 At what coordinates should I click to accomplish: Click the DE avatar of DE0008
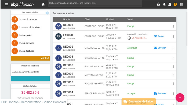(x=59, y=66)
